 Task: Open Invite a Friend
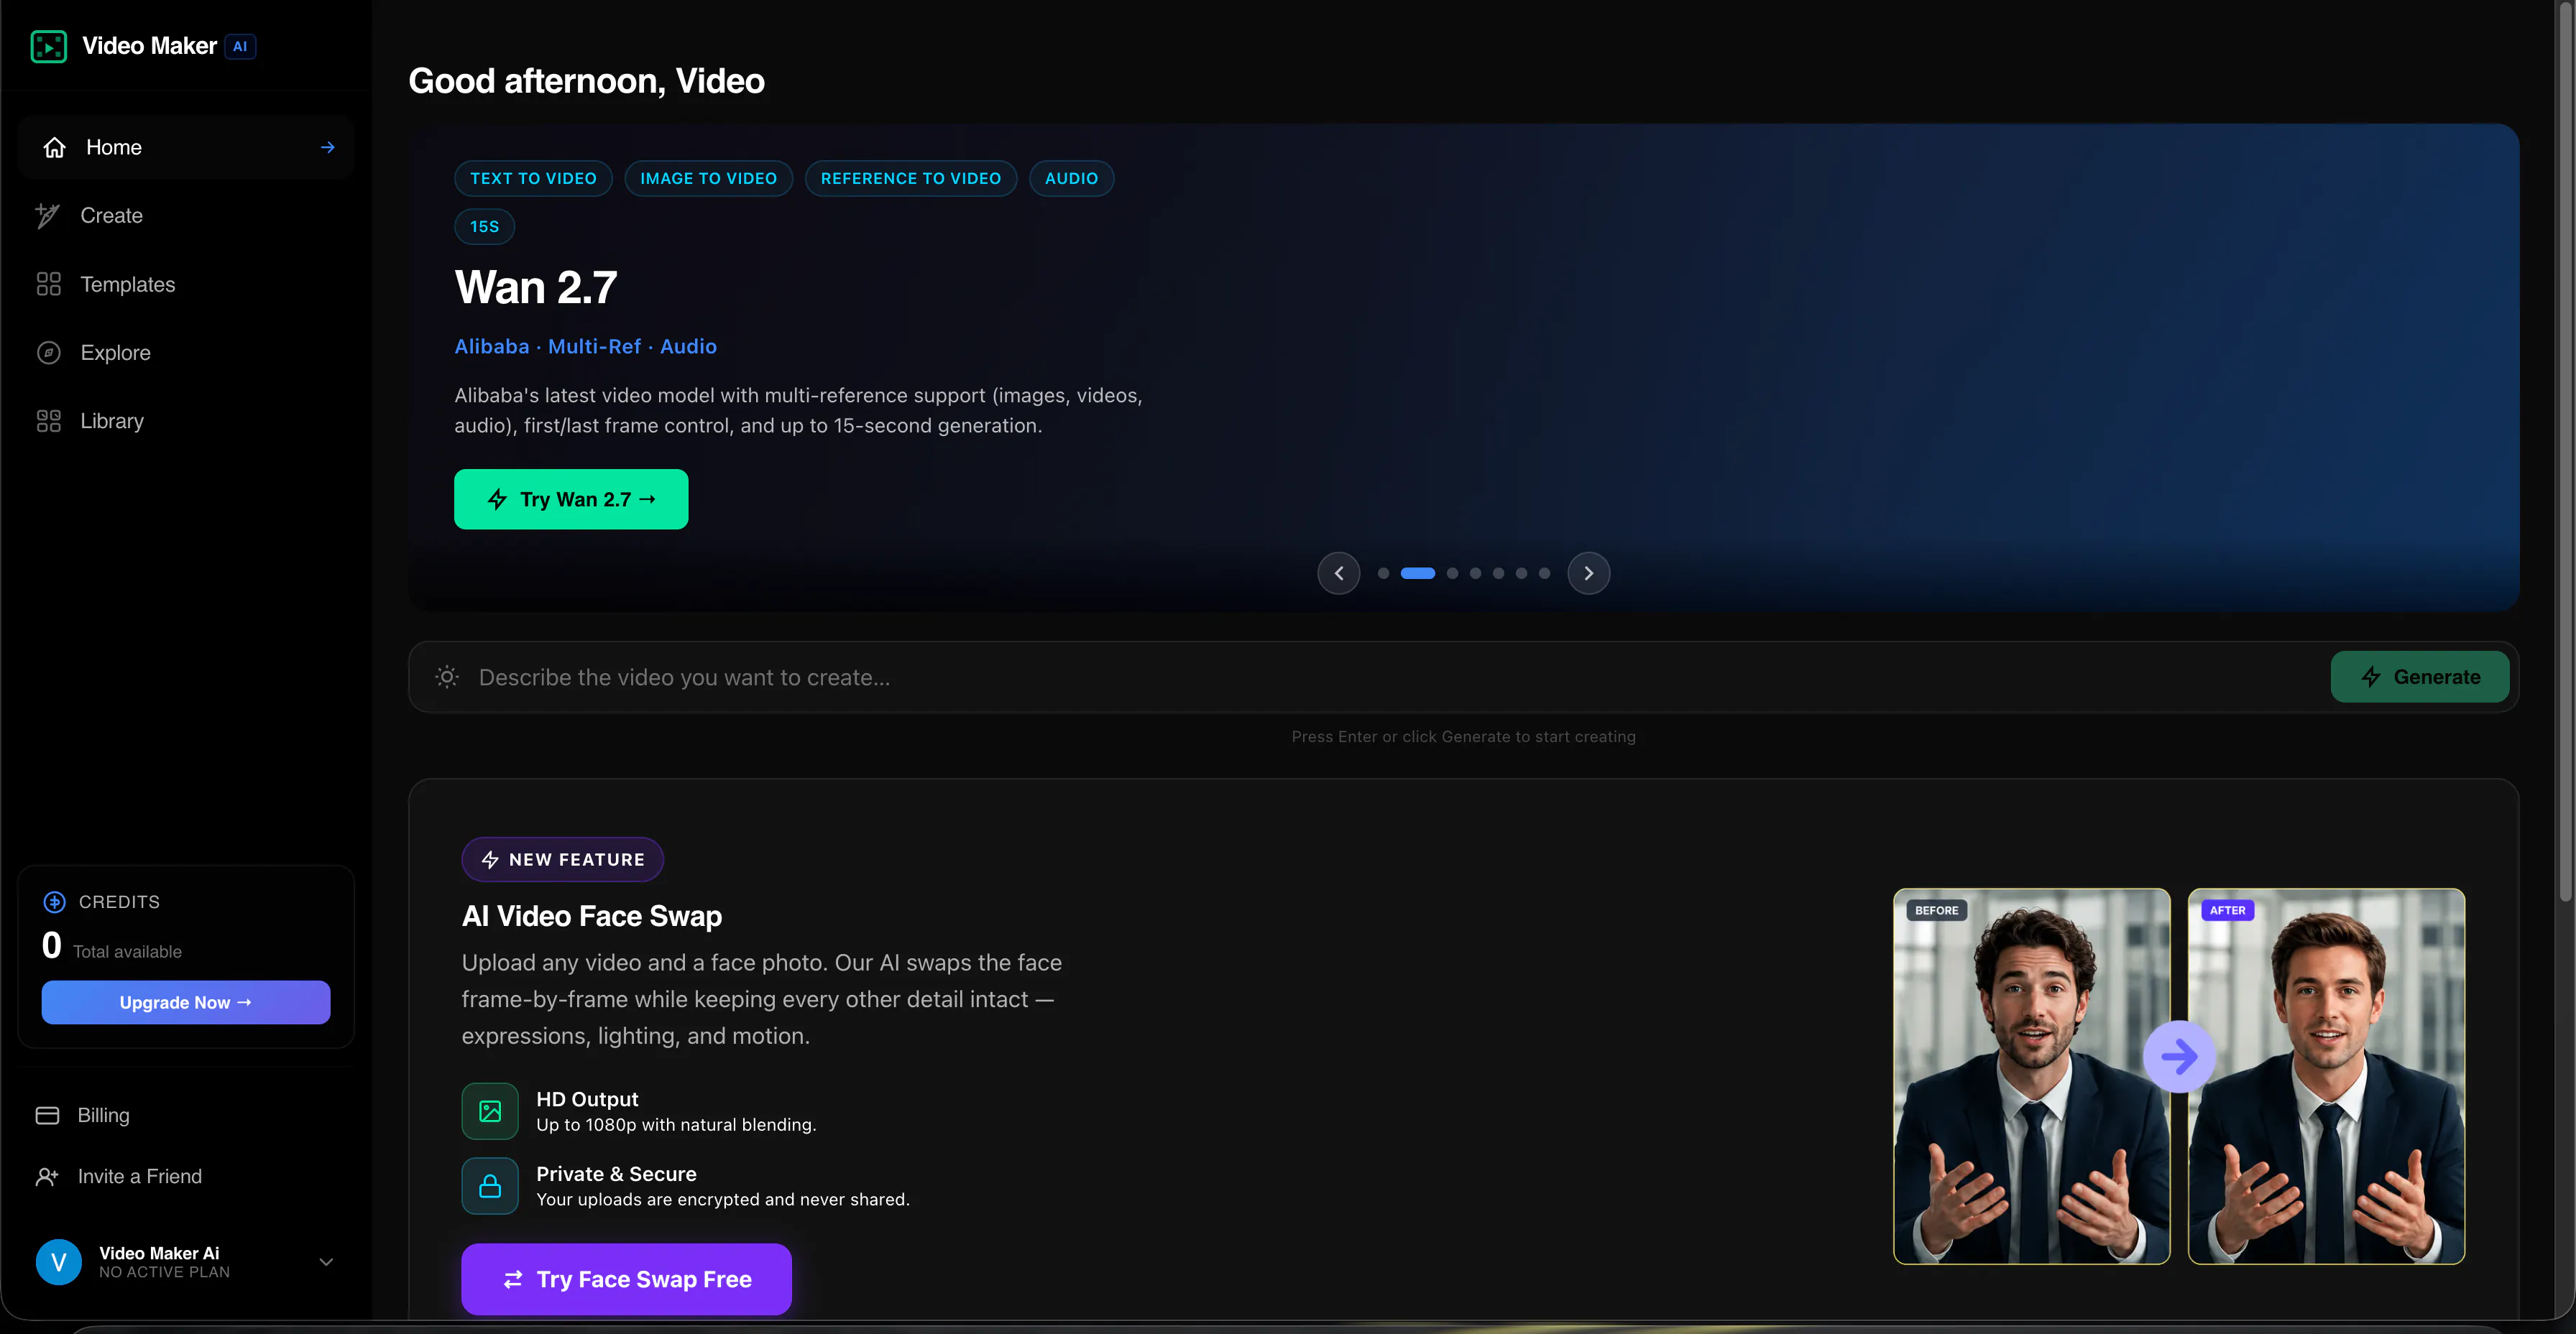click(186, 1176)
